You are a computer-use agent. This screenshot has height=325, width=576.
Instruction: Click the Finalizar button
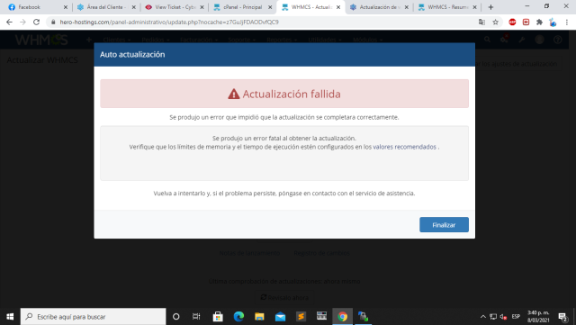(x=444, y=225)
